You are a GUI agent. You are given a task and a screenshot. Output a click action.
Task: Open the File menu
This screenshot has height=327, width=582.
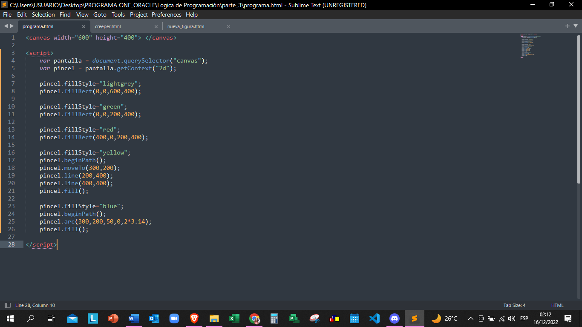point(7,14)
